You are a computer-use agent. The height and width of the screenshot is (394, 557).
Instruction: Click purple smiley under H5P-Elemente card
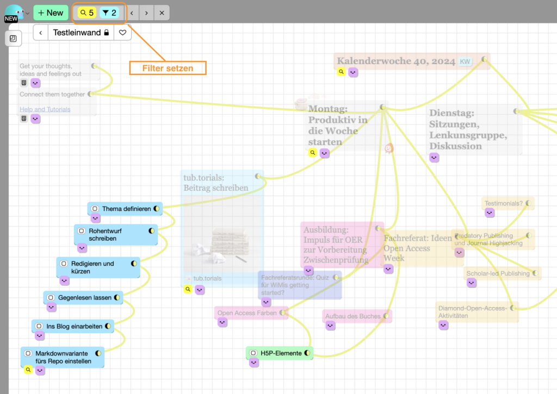click(254, 362)
